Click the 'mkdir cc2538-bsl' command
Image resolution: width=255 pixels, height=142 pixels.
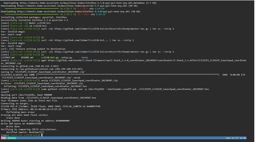[x=40, y=23]
